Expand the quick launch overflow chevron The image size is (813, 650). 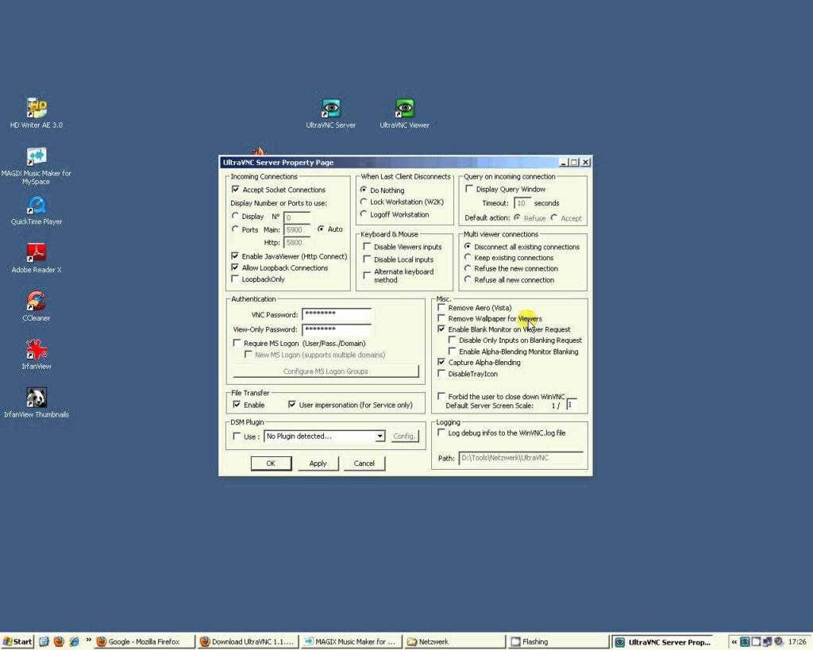point(89,640)
